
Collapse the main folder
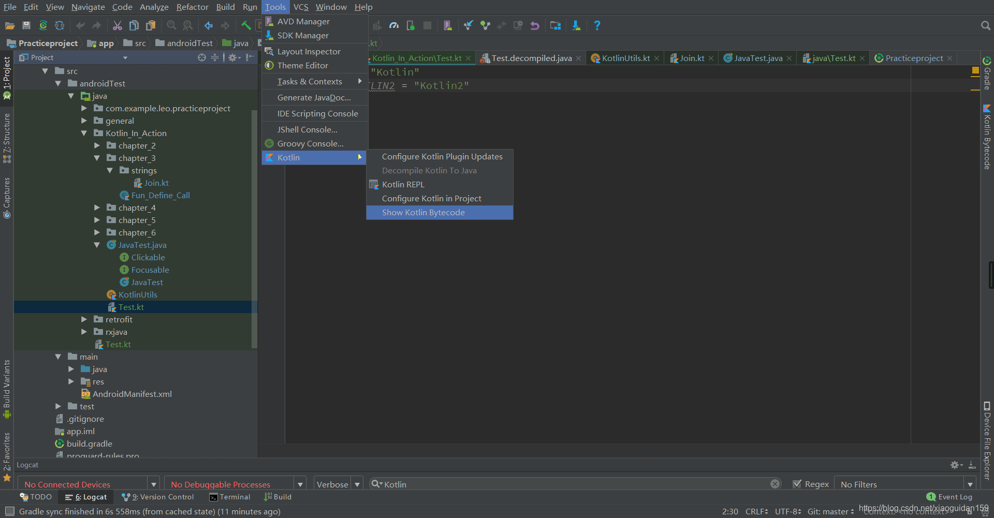click(58, 357)
